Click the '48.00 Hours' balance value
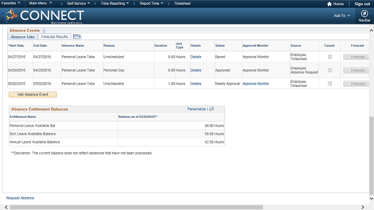Viewport: 374px width, 210px height. tap(214, 126)
